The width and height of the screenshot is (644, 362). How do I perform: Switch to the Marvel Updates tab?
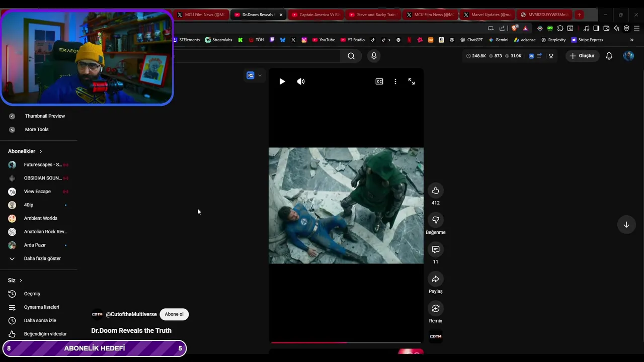click(488, 15)
